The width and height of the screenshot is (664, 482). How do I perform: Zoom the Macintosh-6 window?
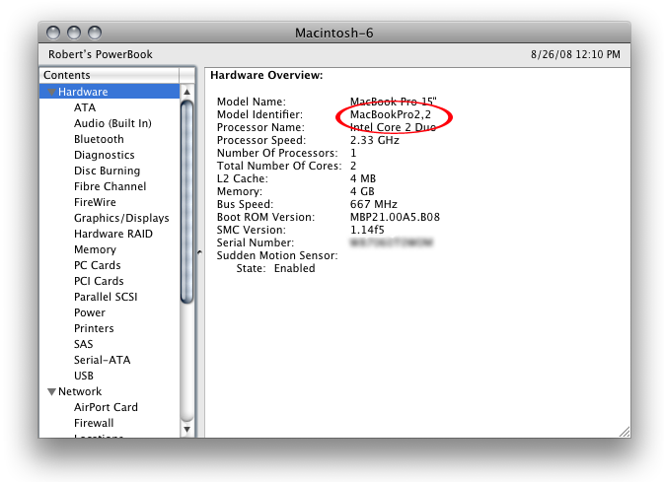(x=95, y=33)
